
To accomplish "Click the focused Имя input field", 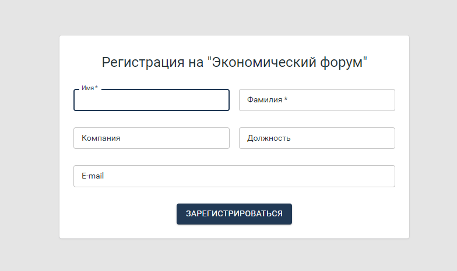I will pos(152,101).
